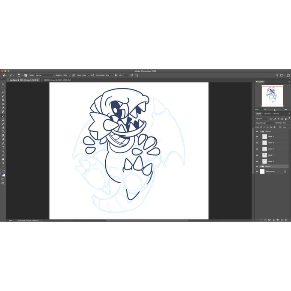Hide the Group 2 layer group
The height and width of the screenshot is (291, 291).
(257, 131)
